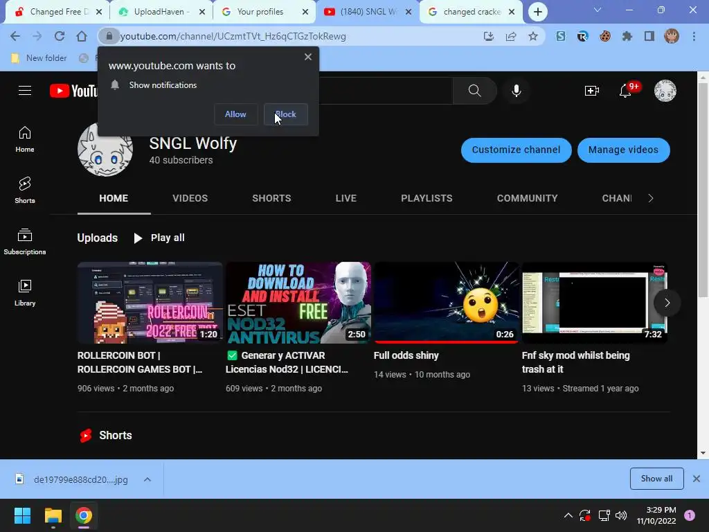Open Fnf sky mod video thumbnail

[595, 303]
